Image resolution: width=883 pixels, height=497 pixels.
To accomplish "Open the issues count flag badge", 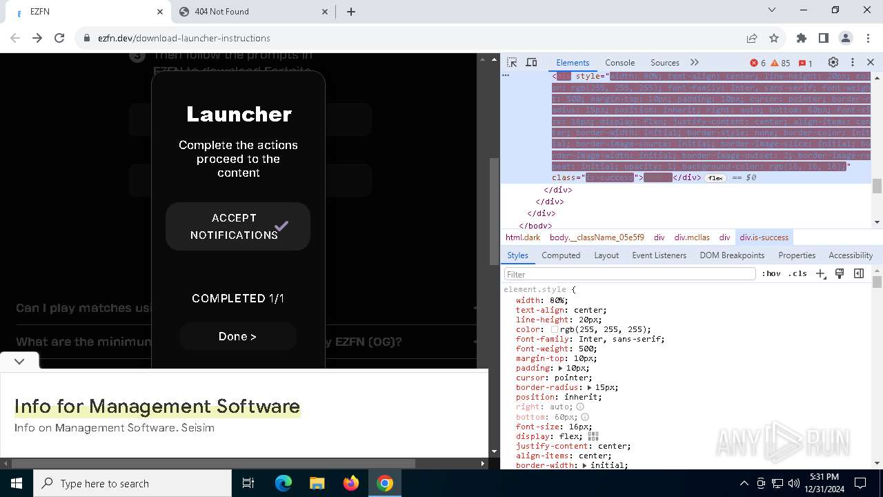I will coord(805,63).
